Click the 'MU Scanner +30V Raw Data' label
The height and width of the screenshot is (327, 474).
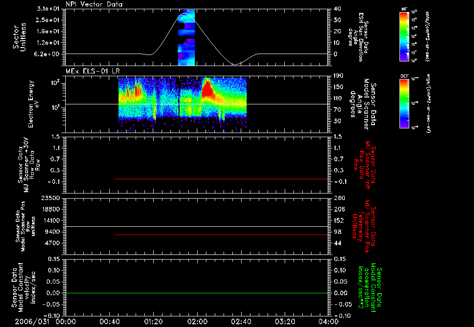[29, 165]
